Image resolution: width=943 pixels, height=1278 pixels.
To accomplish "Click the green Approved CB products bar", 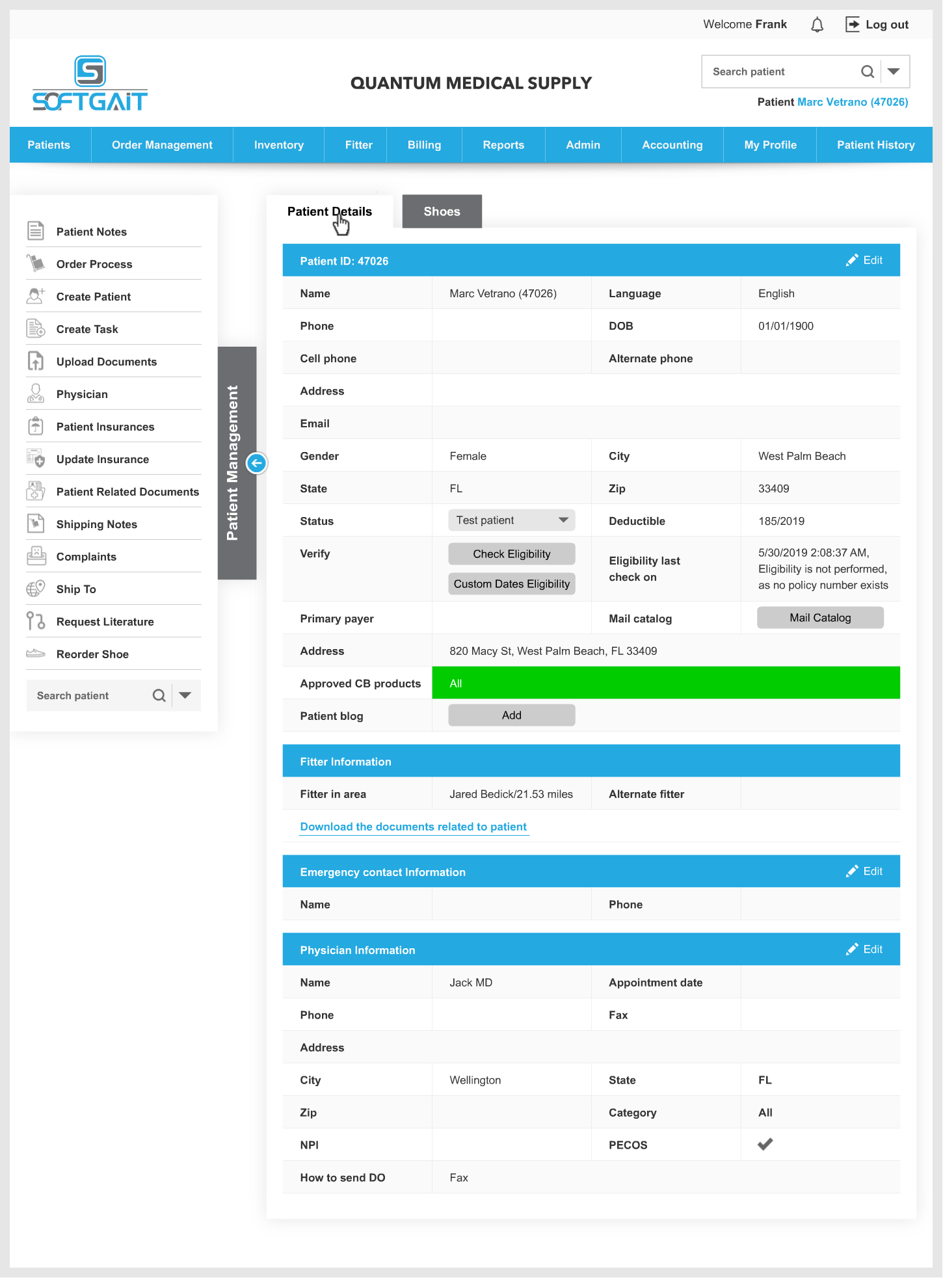I will [665, 683].
